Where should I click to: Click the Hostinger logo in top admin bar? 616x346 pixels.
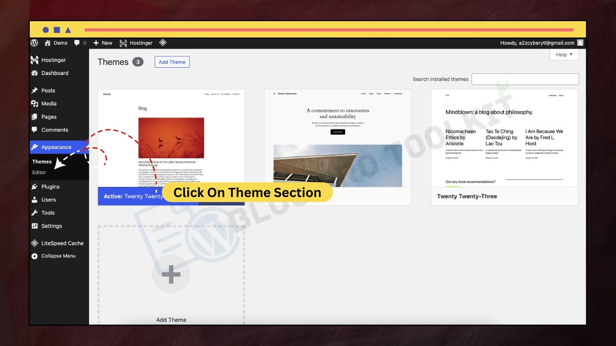pyautogui.click(x=123, y=43)
